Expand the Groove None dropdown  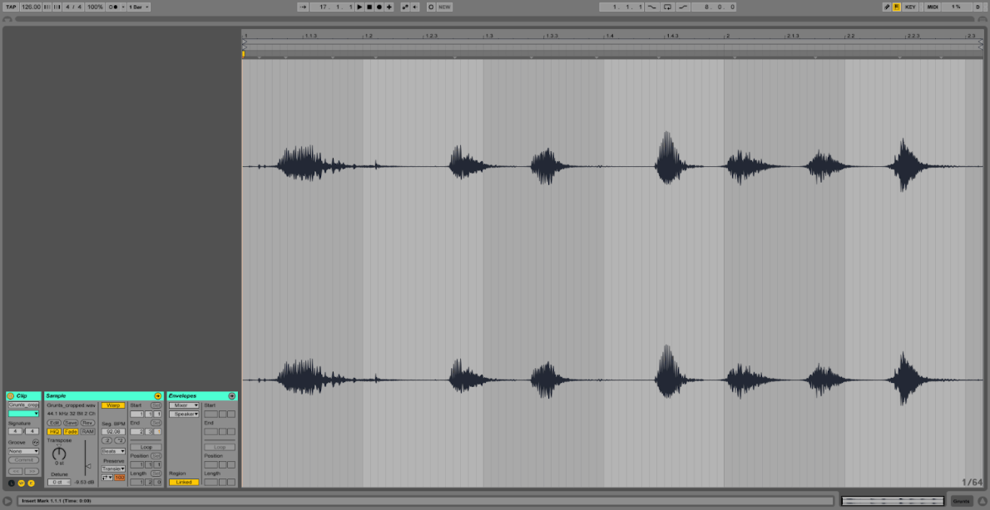[23, 451]
